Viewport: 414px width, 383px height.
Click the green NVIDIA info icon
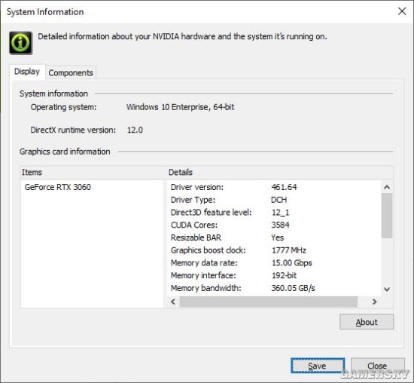21,42
